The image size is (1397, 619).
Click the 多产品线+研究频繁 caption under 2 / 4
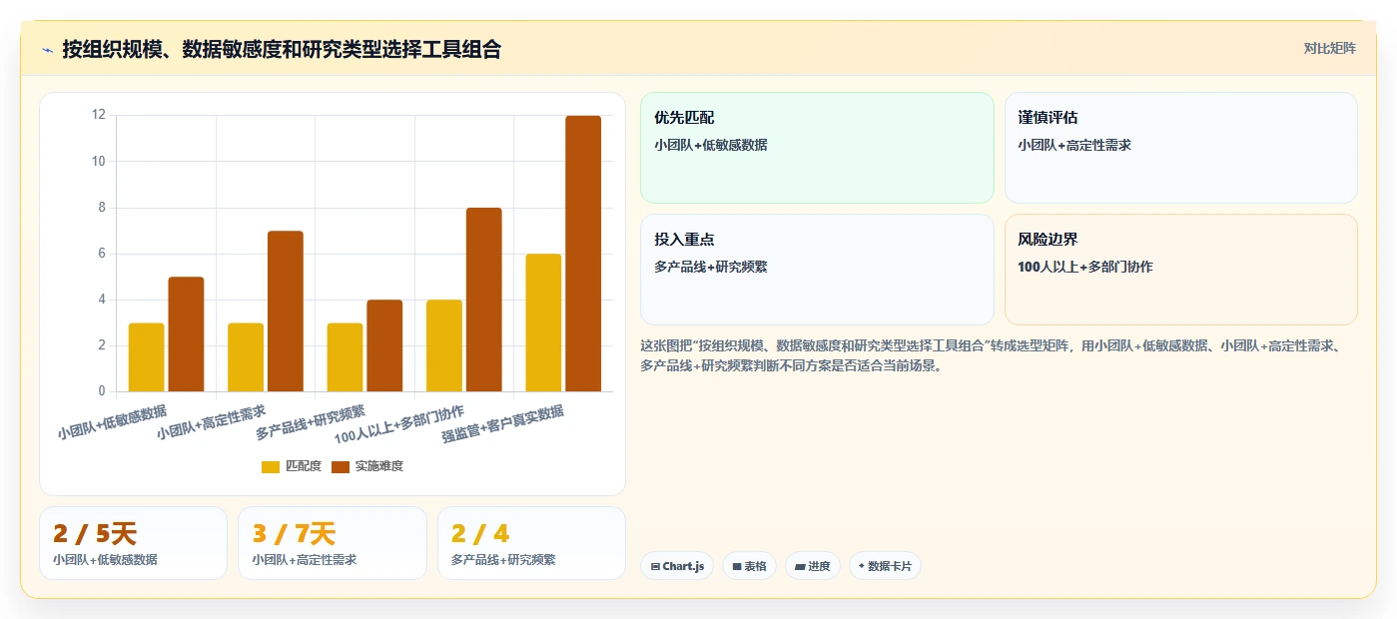(x=503, y=560)
